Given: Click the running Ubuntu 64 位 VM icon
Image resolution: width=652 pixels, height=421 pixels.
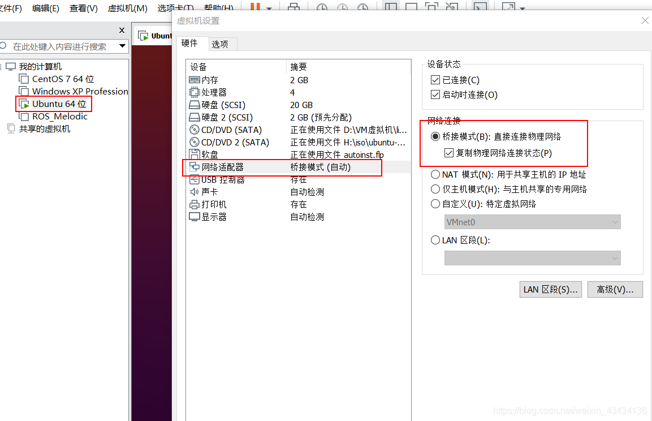Looking at the screenshot, I should pyautogui.click(x=24, y=104).
